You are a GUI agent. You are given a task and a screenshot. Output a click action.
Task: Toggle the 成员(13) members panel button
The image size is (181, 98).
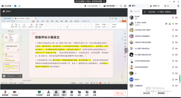click(56, 93)
